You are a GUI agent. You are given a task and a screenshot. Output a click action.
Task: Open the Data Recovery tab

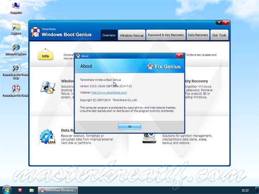click(198, 35)
